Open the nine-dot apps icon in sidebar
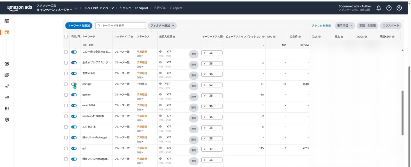 [7, 109]
